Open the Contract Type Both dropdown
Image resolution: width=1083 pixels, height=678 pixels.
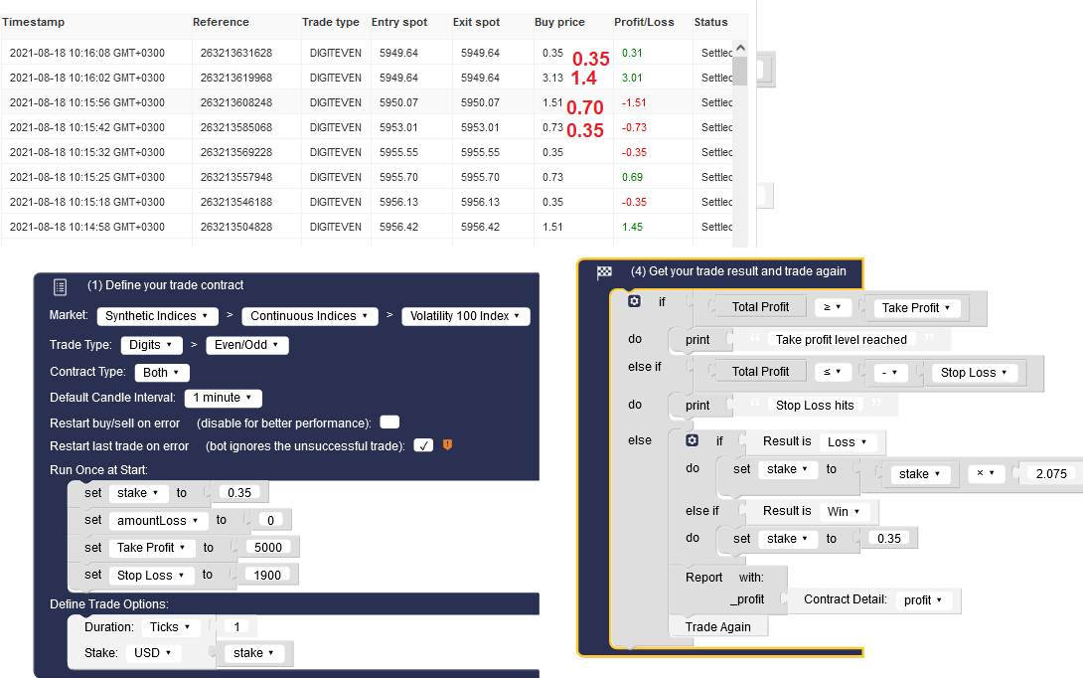tap(161, 372)
